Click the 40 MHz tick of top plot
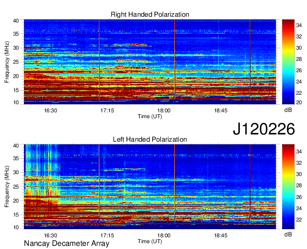The width and height of the screenshot is (307, 249). pos(16,21)
